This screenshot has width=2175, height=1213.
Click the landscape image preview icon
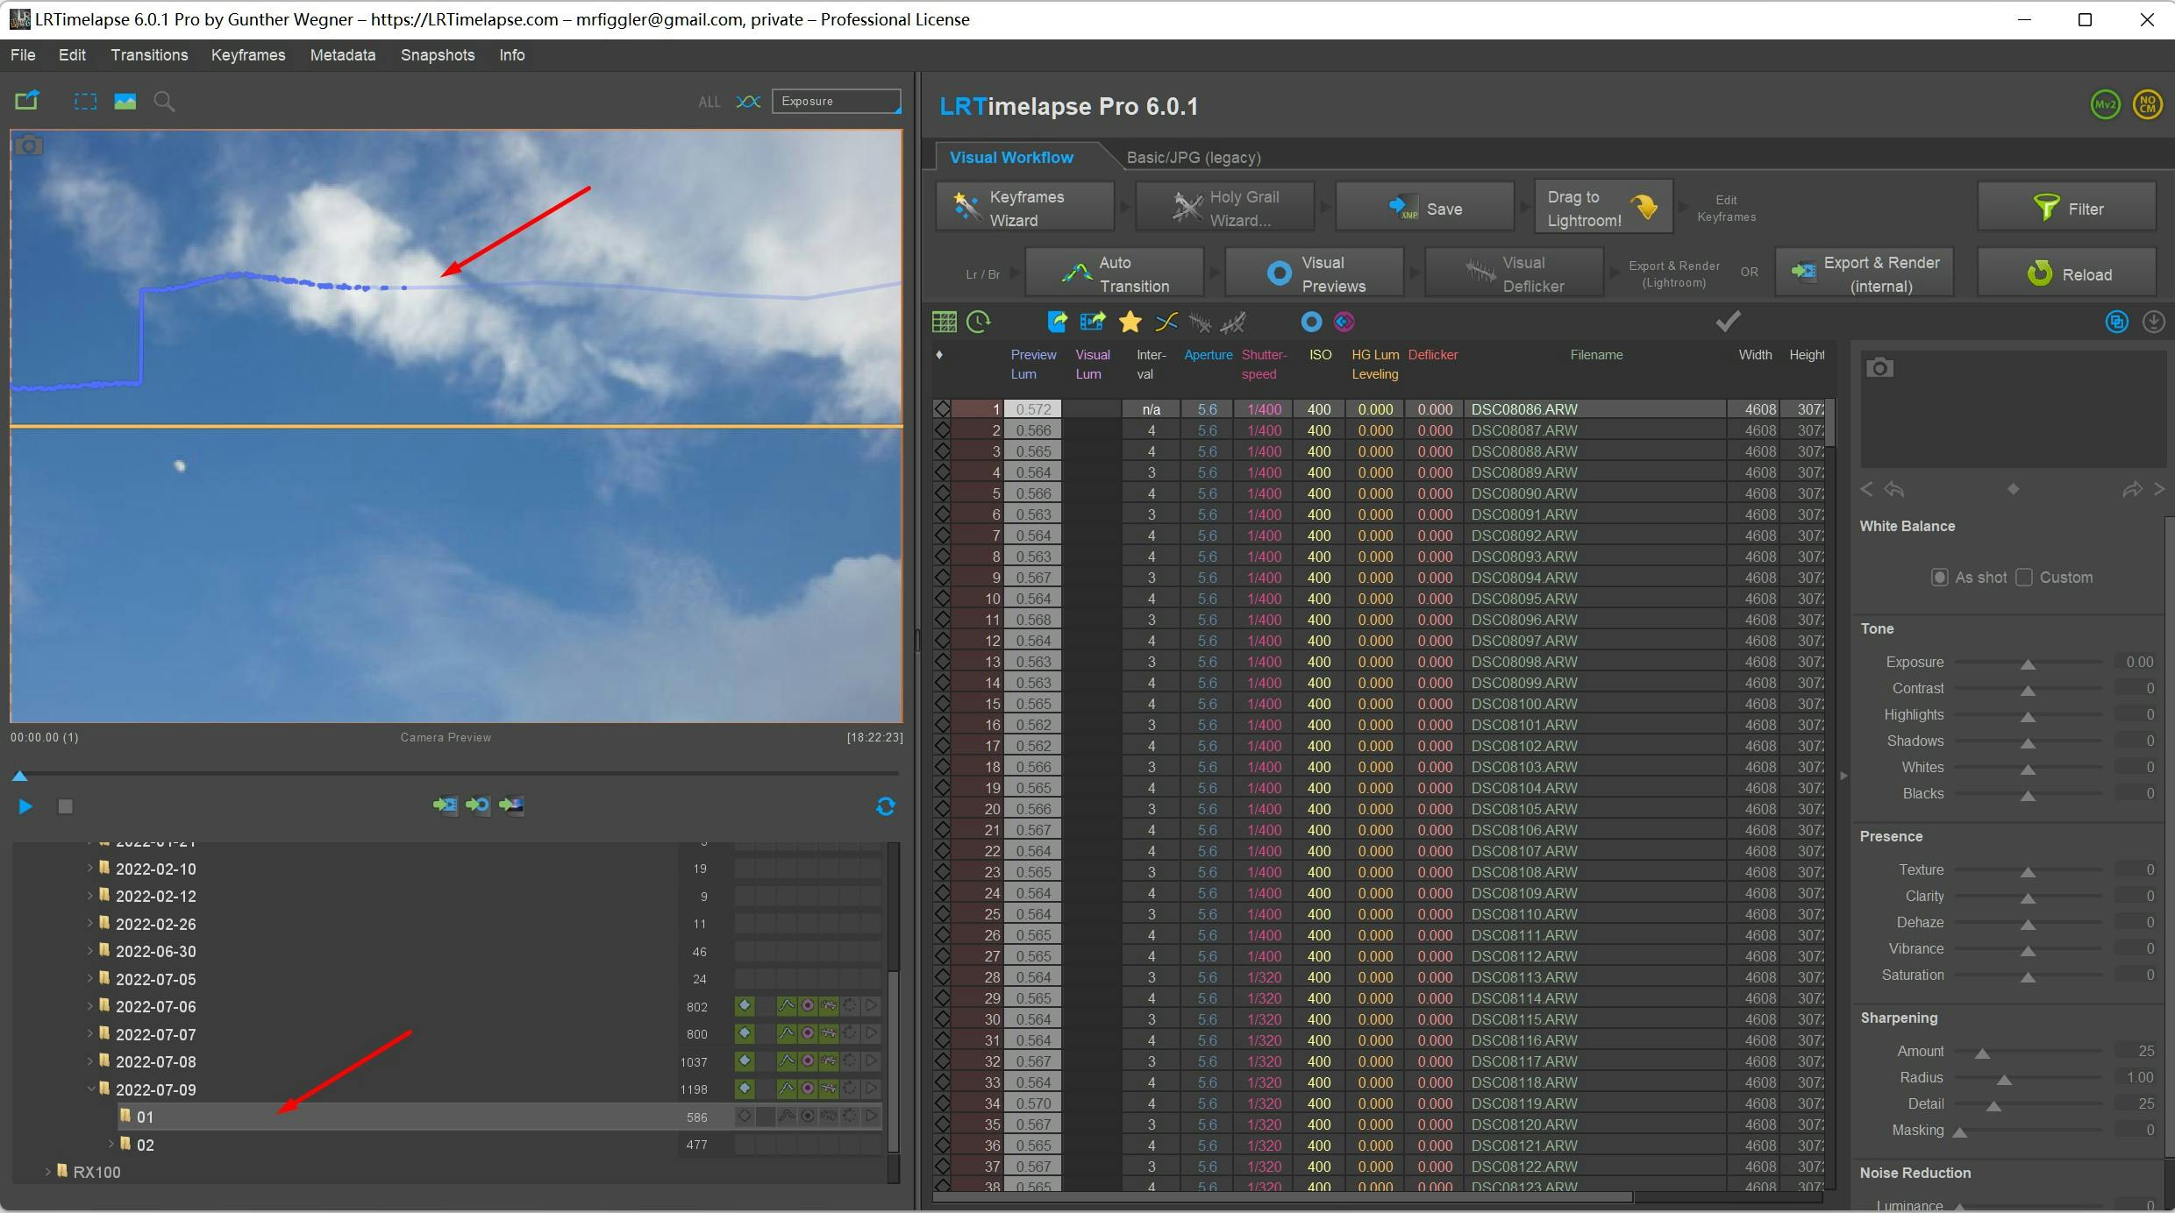(125, 101)
